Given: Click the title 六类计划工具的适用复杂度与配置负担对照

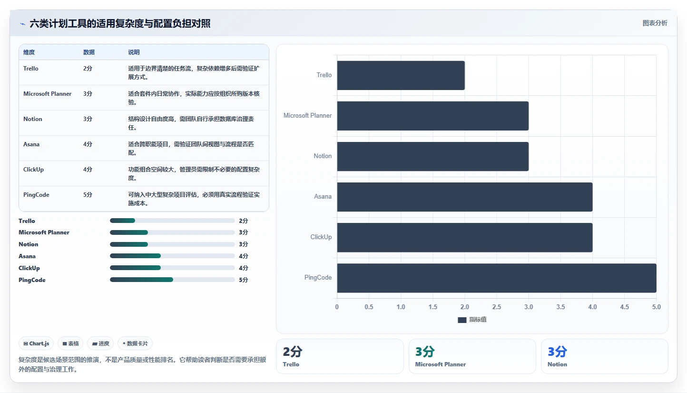Looking at the screenshot, I should (120, 24).
